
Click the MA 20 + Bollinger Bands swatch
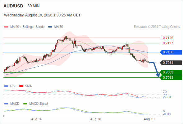click(x=6, y=27)
